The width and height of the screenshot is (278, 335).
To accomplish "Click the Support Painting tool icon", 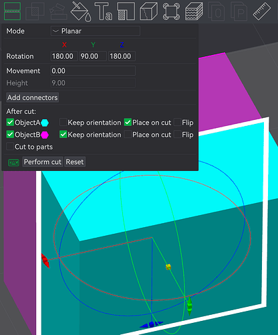I will pos(58,11).
